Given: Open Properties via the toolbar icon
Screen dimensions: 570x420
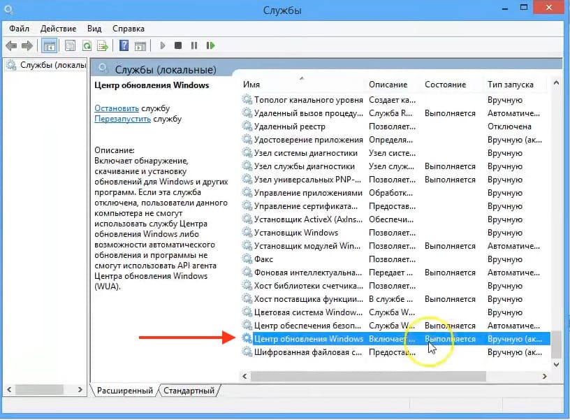Looking at the screenshot, I should click(x=70, y=45).
